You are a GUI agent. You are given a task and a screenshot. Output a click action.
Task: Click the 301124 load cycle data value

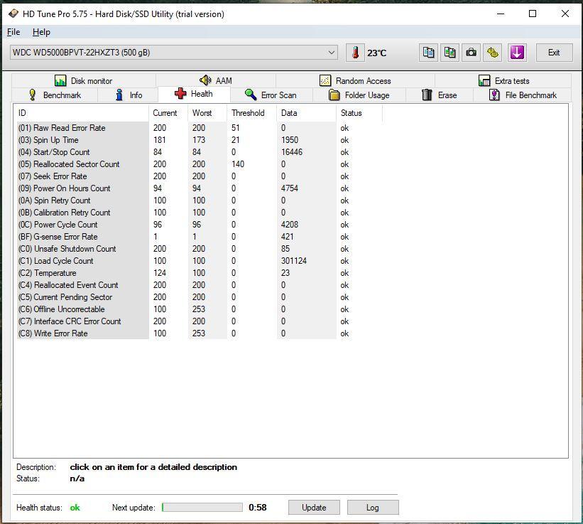pyautogui.click(x=294, y=261)
